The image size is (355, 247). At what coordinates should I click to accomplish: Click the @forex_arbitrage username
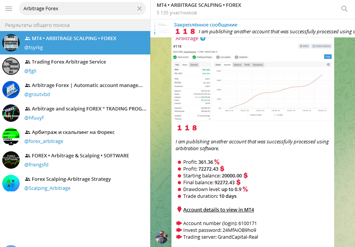[x=44, y=141]
